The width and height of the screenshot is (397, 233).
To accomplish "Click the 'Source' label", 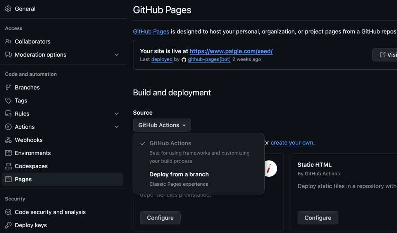I will pyautogui.click(x=143, y=113).
